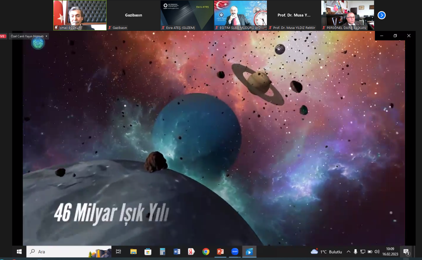Expand hidden system tray icons
The height and width of the screenshot is (260, 422).
348,252
